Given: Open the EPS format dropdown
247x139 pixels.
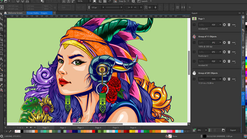Looking at the screenshot, I should point(216,52).
